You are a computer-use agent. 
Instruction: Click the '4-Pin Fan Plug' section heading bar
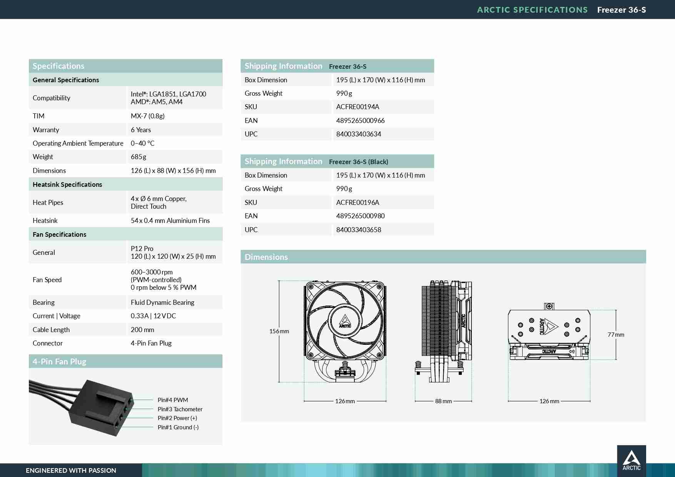pos(125,361)
